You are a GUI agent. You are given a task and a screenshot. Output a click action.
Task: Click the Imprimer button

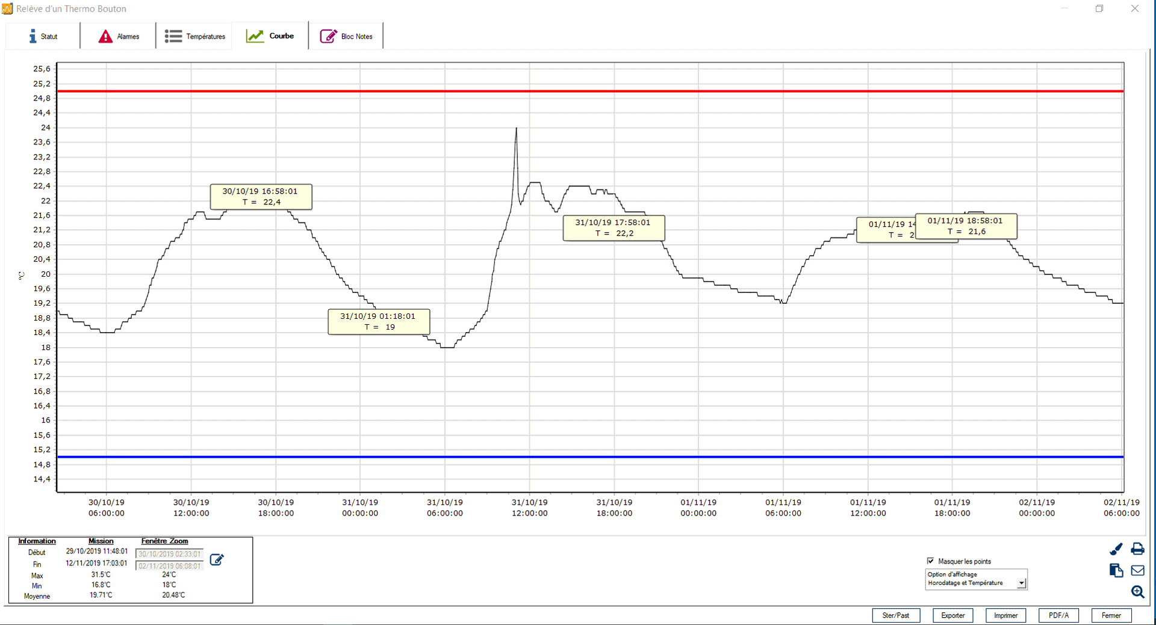point(1005,615)
